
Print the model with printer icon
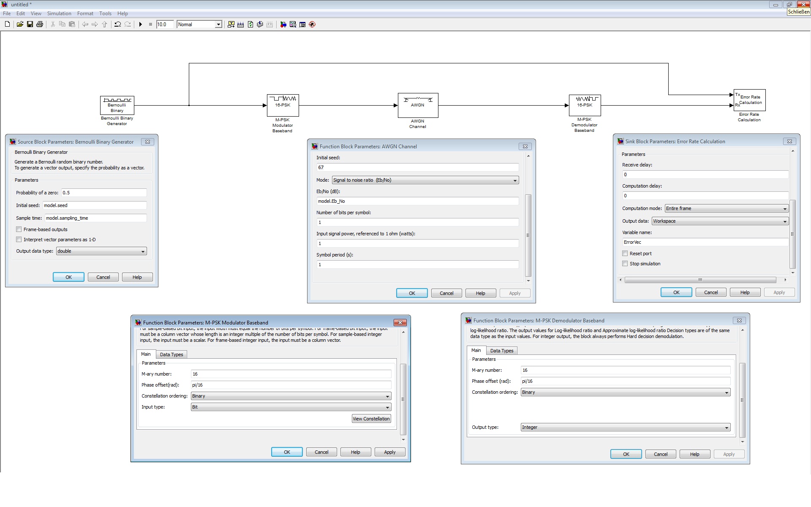(40, 25)
